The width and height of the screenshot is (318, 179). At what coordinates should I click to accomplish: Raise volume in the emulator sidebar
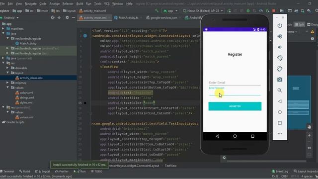pyautogui.click(x=280, y=36)
